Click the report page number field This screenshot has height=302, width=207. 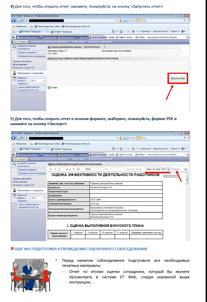point(61,169)
